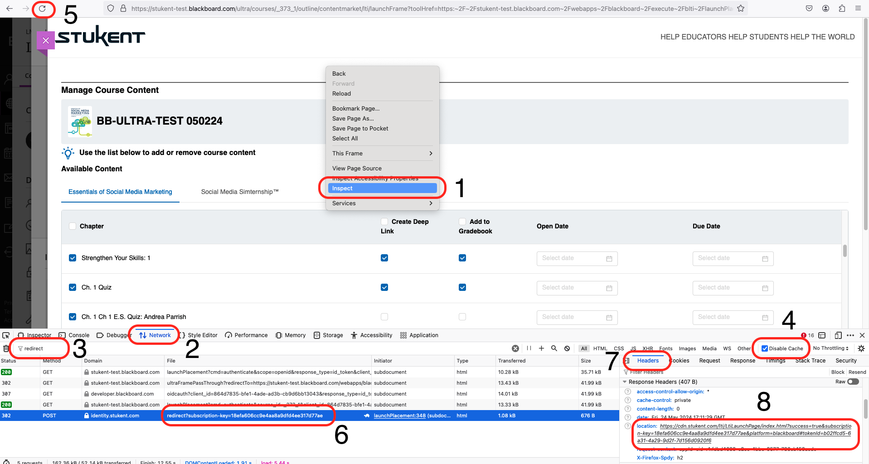
Task: Open Strengthen Your Skills due date picker
Action: pyautogui.click(x=733, y=258)
